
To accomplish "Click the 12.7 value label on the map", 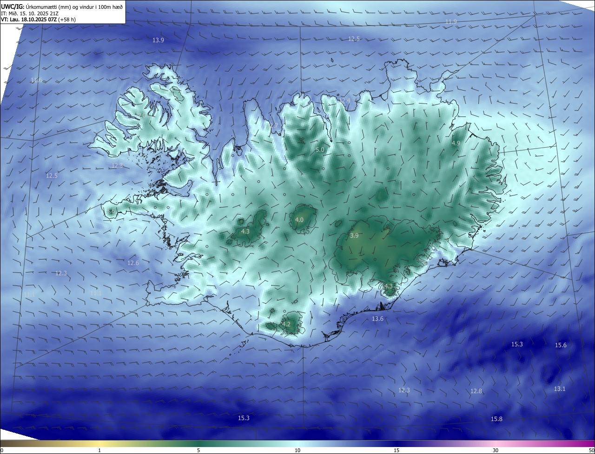I will (x=273, y=126).
